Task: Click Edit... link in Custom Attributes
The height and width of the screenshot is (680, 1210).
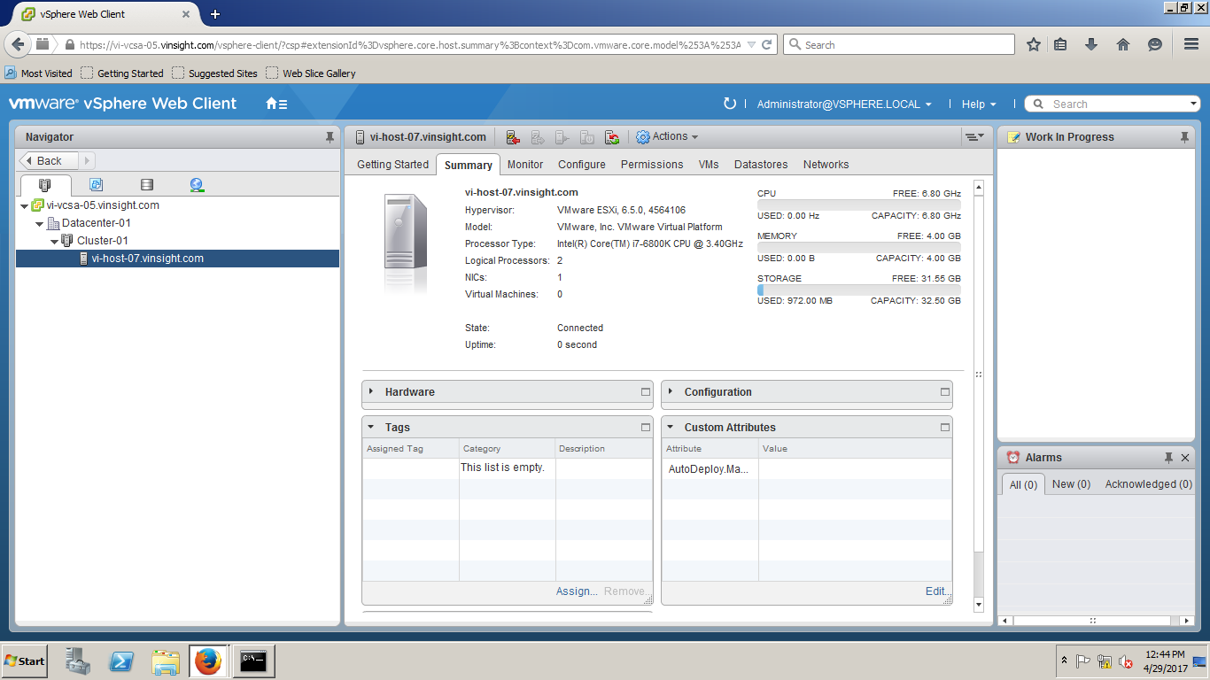Action: pyautogui.click(x=938, y=591)
